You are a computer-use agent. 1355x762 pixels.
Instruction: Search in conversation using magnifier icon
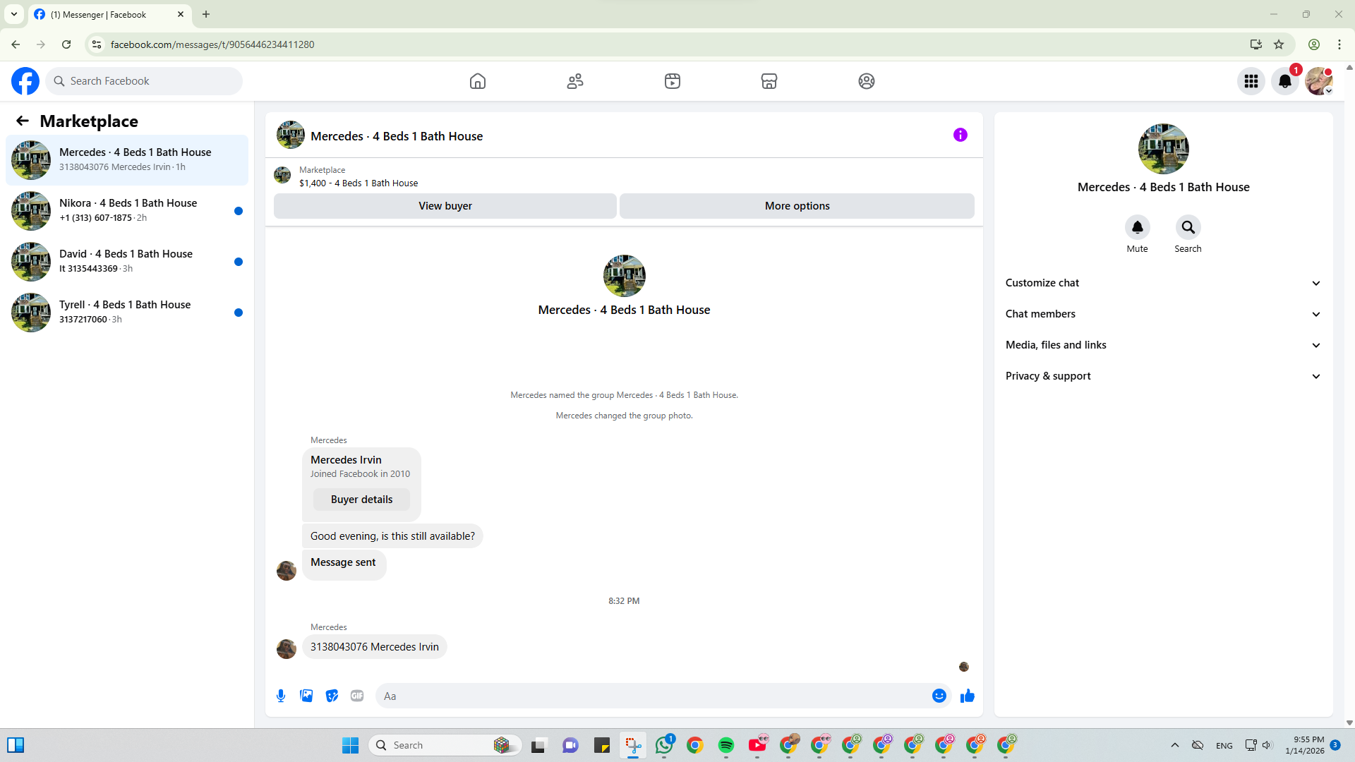1188,227
